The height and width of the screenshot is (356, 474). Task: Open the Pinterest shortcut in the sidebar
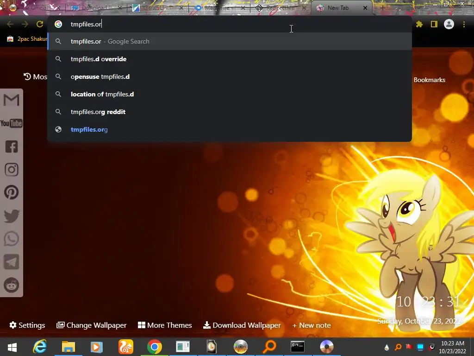tap(12, 192)
